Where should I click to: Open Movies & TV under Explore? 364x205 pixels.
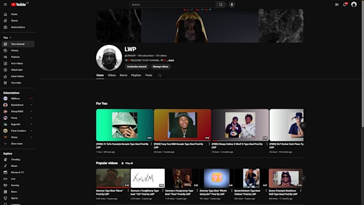click(x=18, y=172)
